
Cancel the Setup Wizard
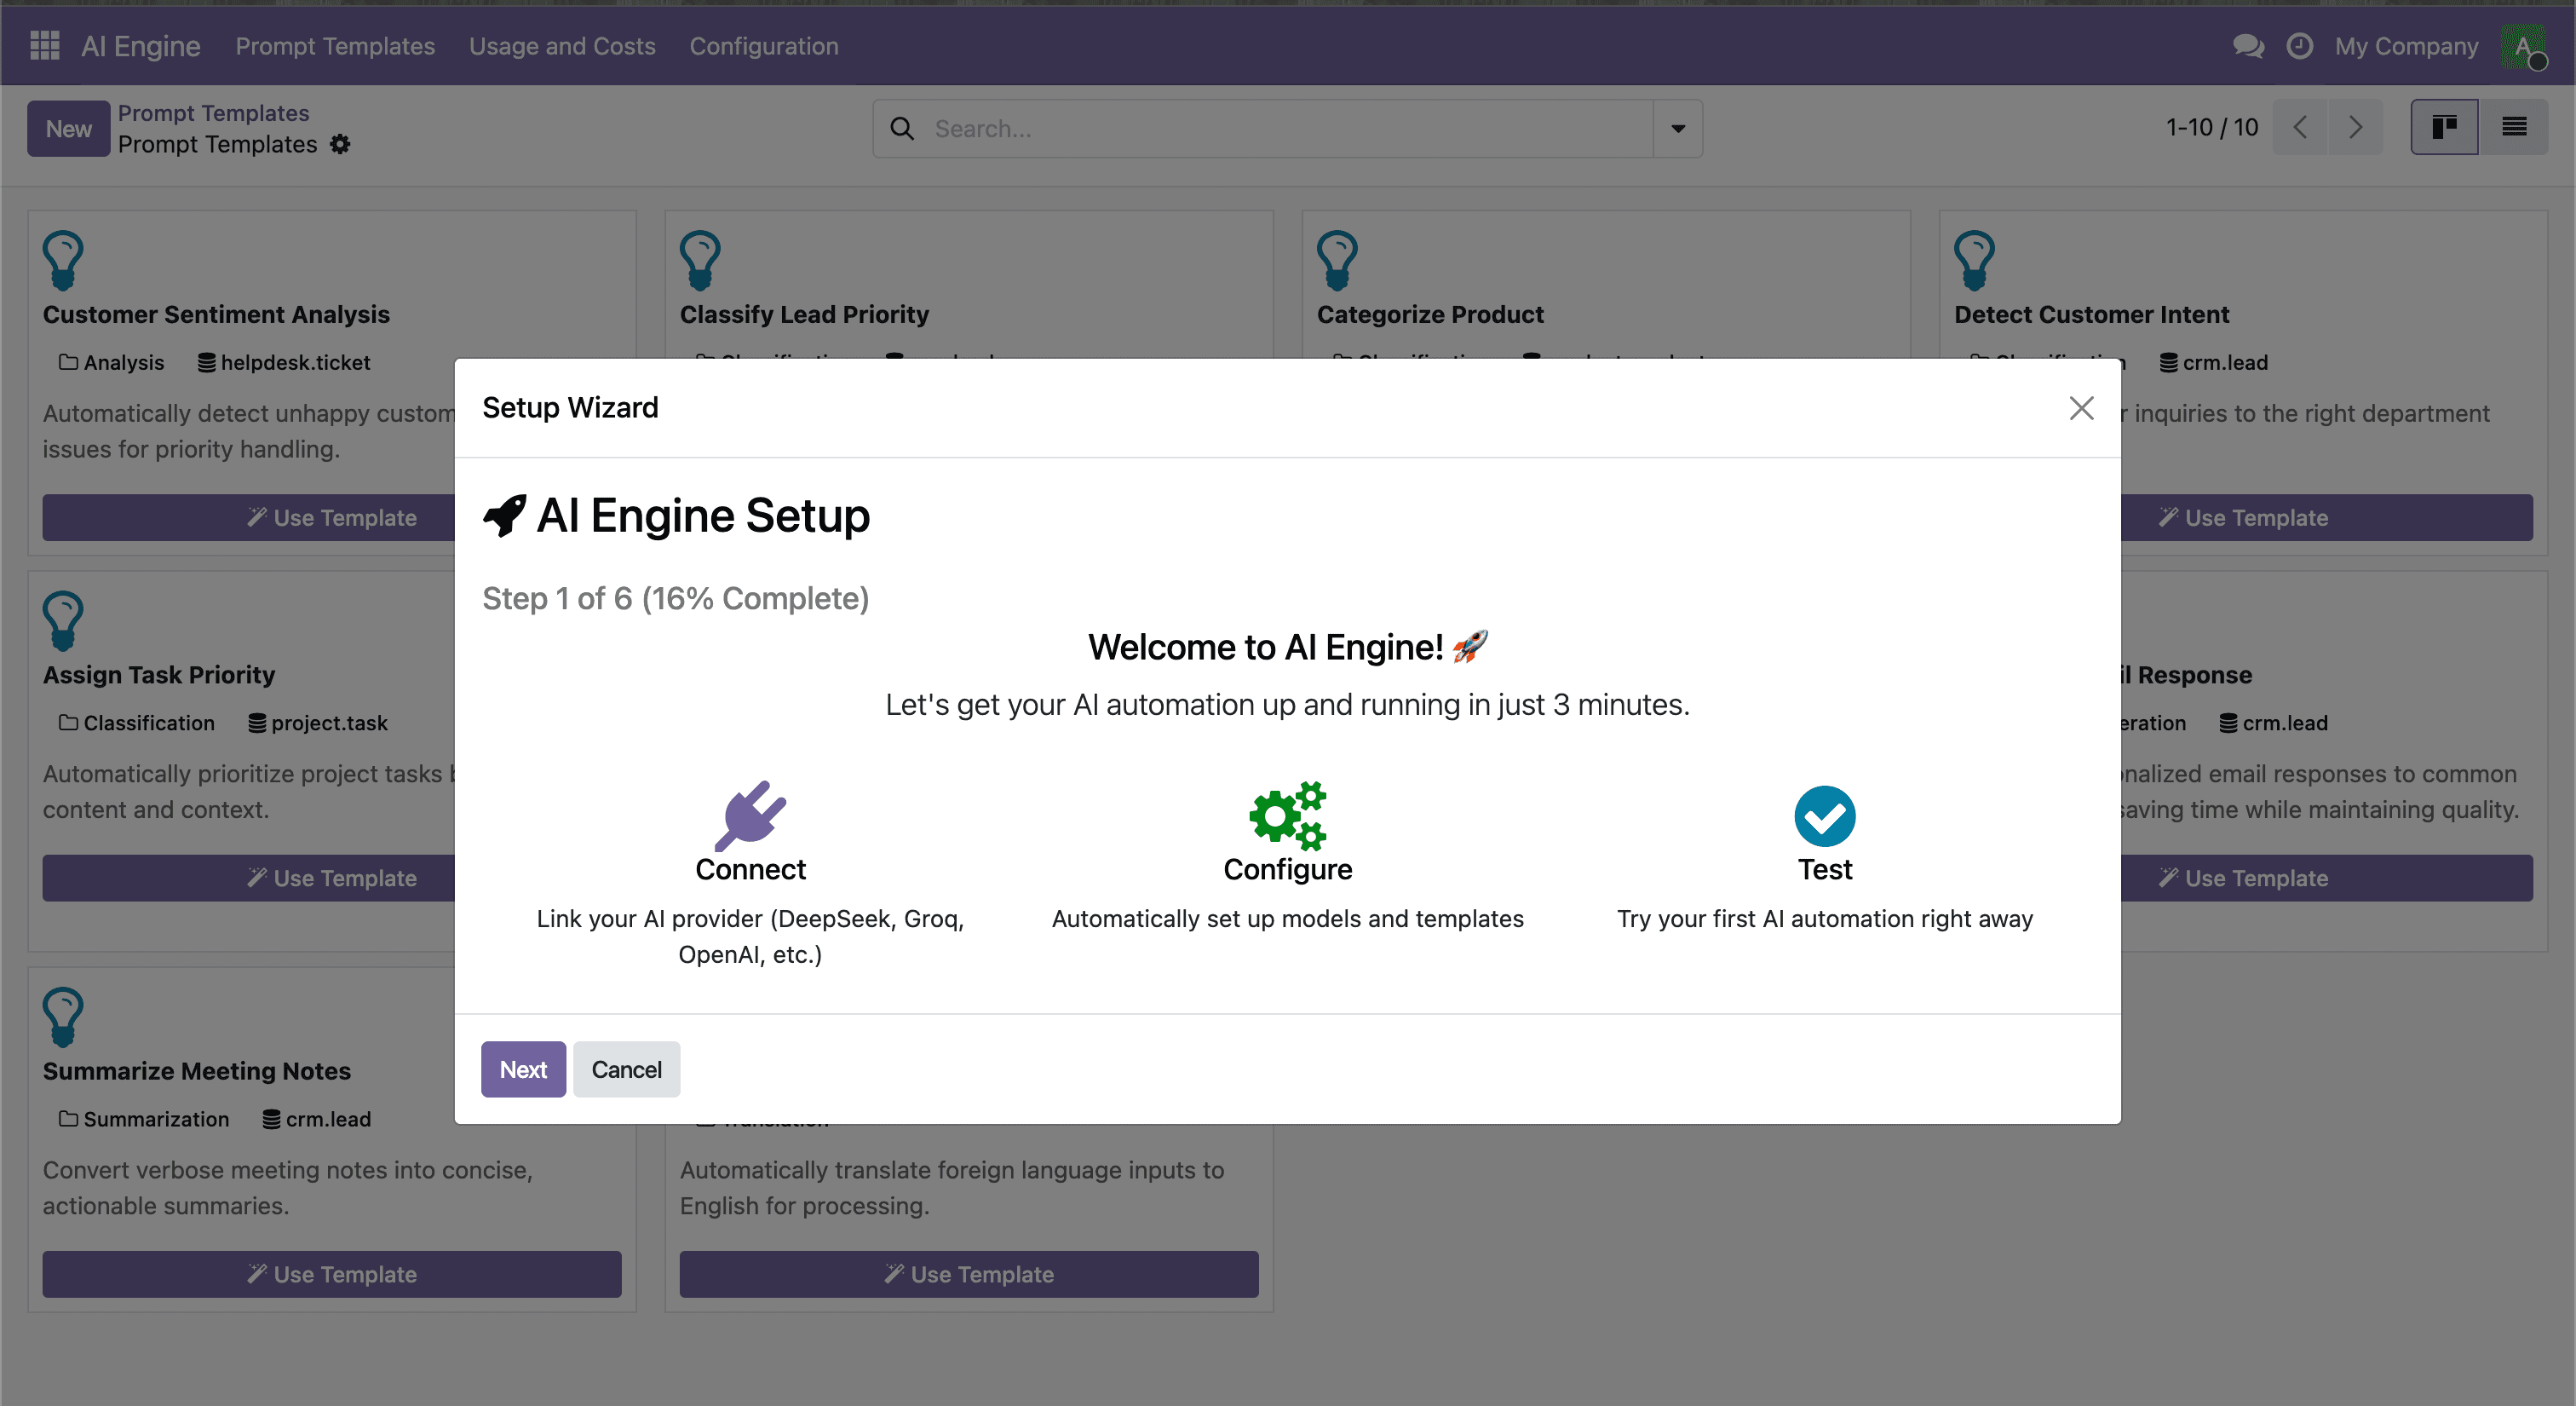[x=626, y=1069]
